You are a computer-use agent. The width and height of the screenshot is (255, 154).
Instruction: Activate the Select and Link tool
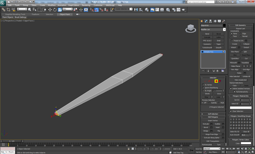tap(4, 10)
